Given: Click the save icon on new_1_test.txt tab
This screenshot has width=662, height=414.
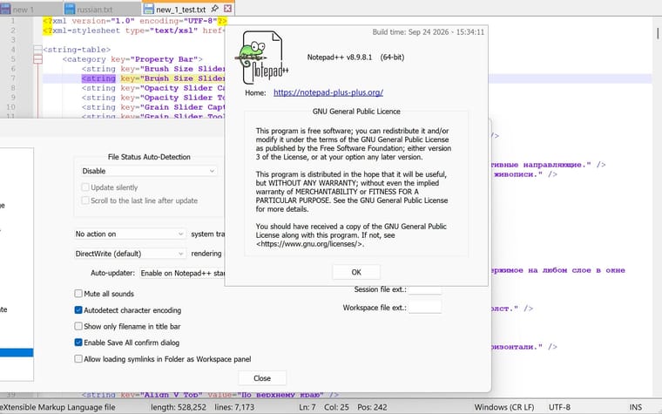Looking at the screenshot, I should [x=148, y=9].
